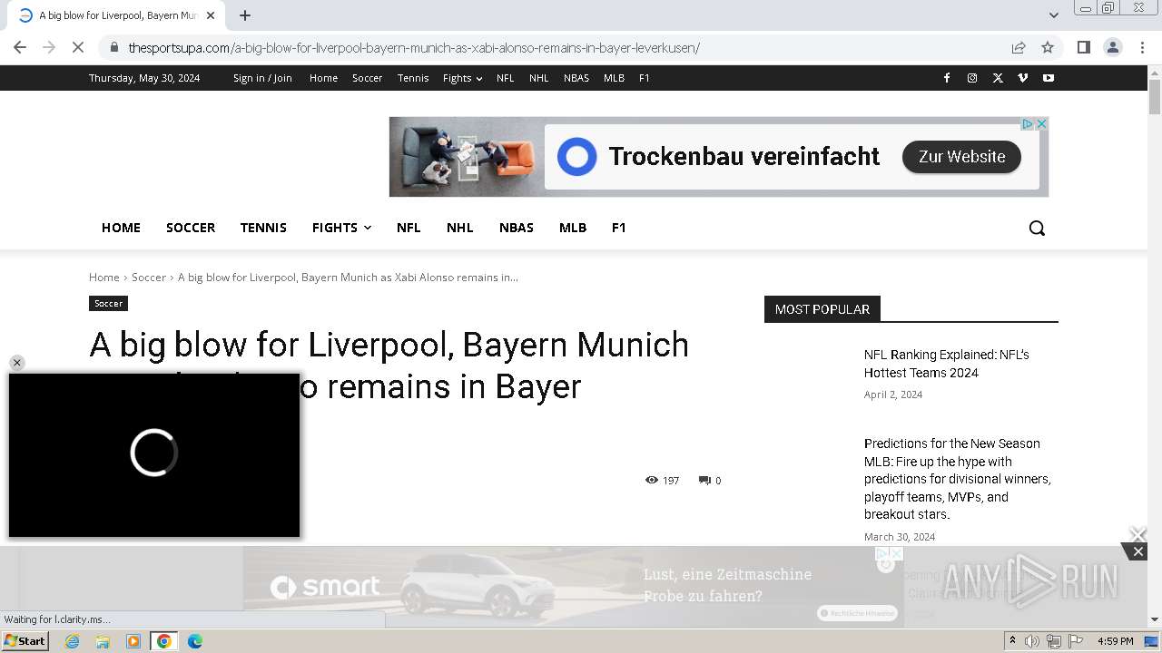The image size is (1162, 653).
Task: Click the Zur Website ad button
Action: click(x=961, y=157)
